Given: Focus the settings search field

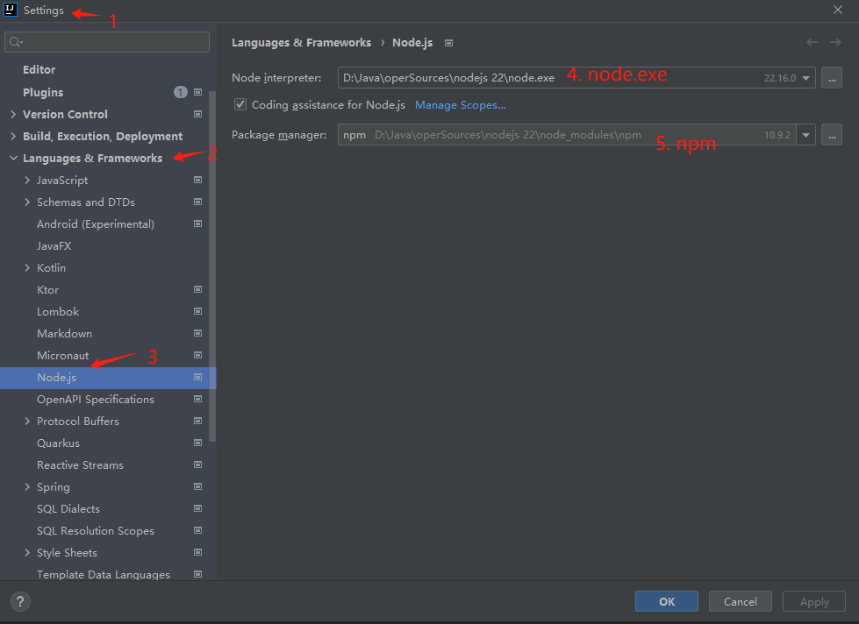Looking at the screenshot, I should point(107,42).
